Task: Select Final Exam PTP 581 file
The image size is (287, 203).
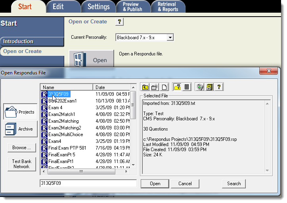Action: [67, 148]
